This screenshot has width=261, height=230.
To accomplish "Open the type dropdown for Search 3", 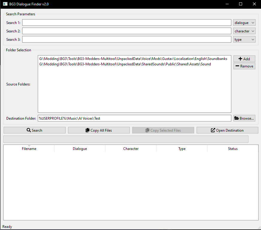I will [x=244, y=40].
